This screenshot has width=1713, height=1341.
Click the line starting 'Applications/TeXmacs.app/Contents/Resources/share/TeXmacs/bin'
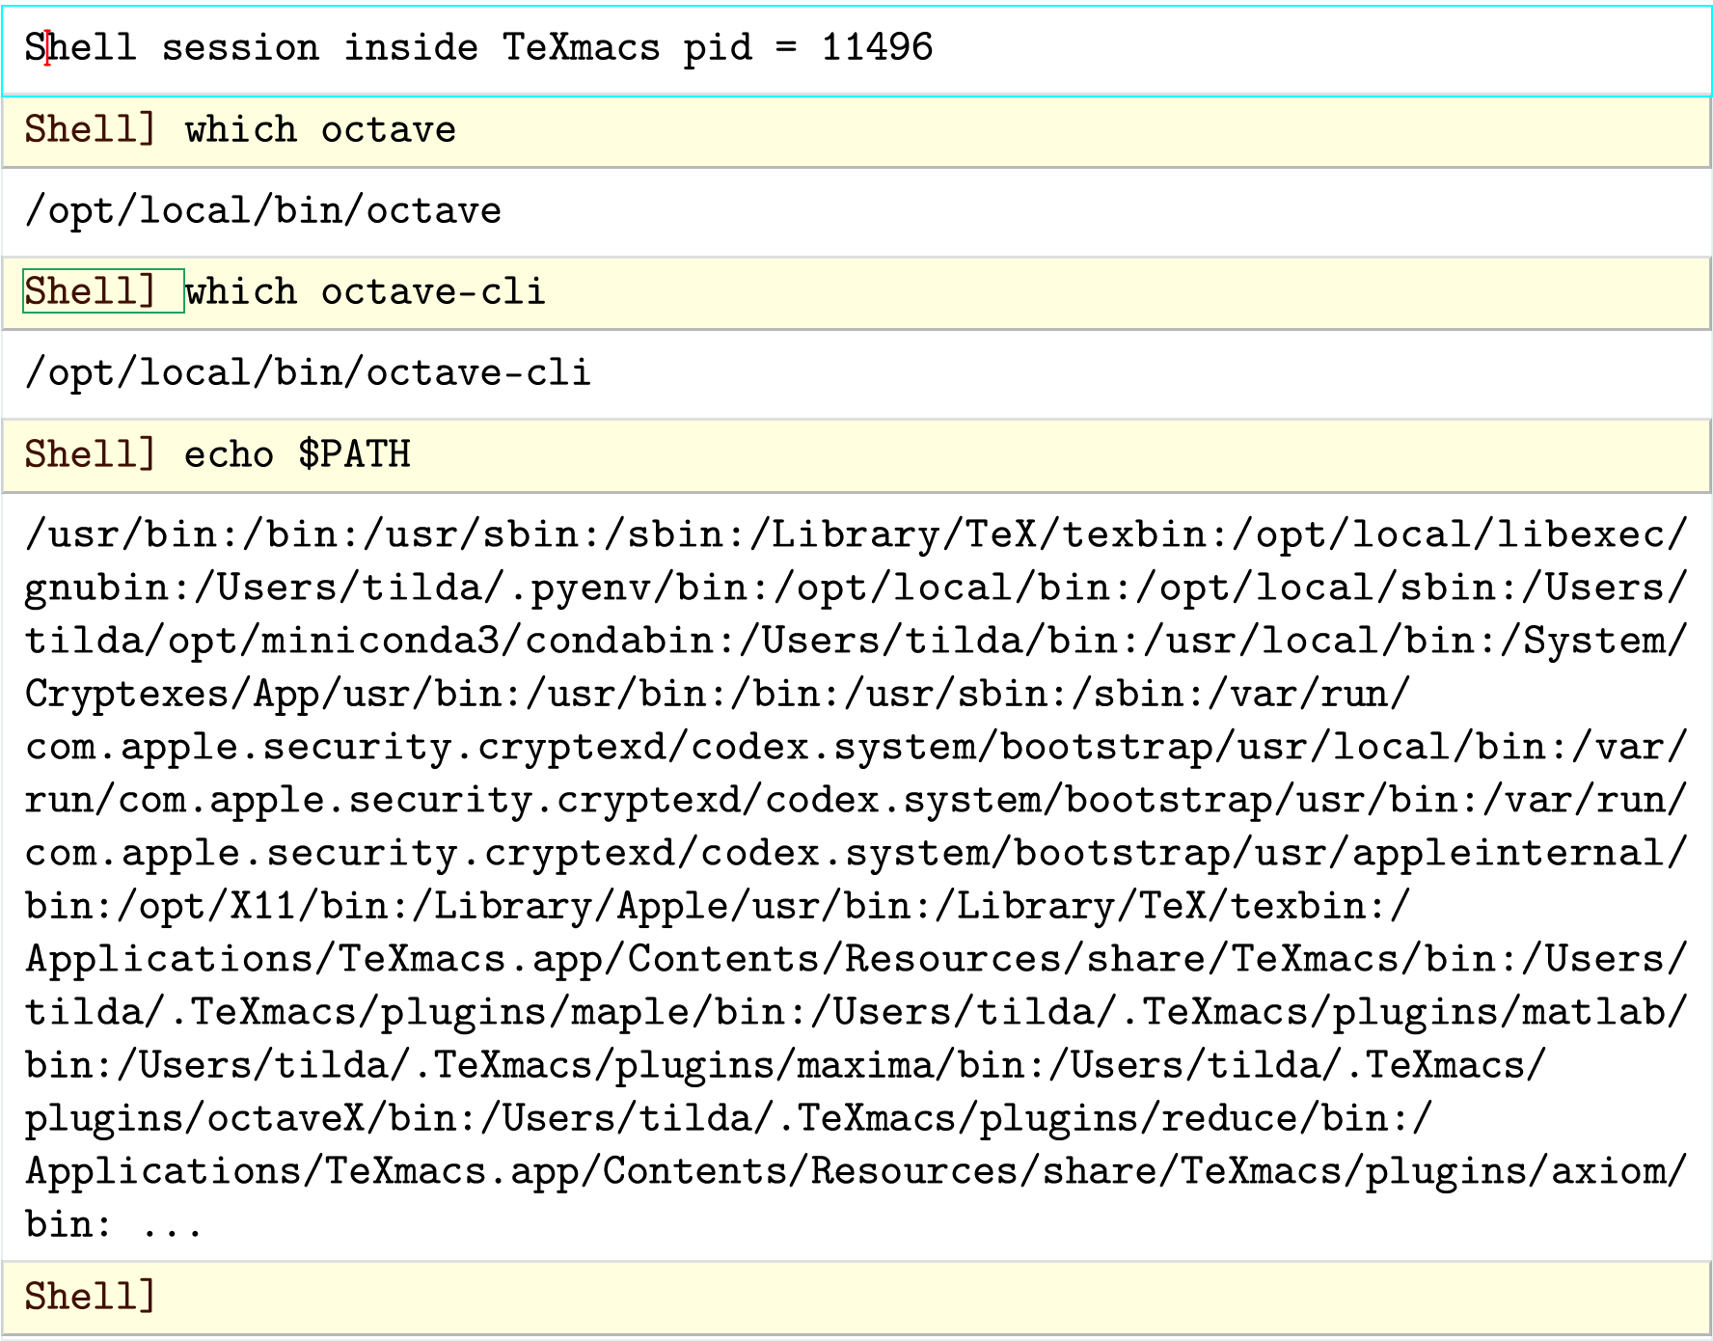click(x=856, y=960)
